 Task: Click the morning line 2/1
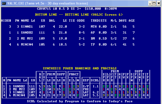click(x=114, y=27)
